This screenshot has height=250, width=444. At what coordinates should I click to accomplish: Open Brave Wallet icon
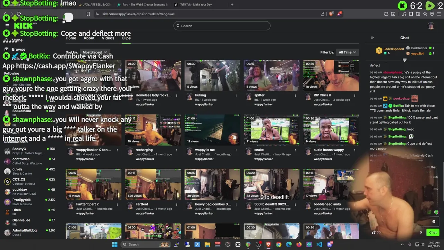click(418, 14)
